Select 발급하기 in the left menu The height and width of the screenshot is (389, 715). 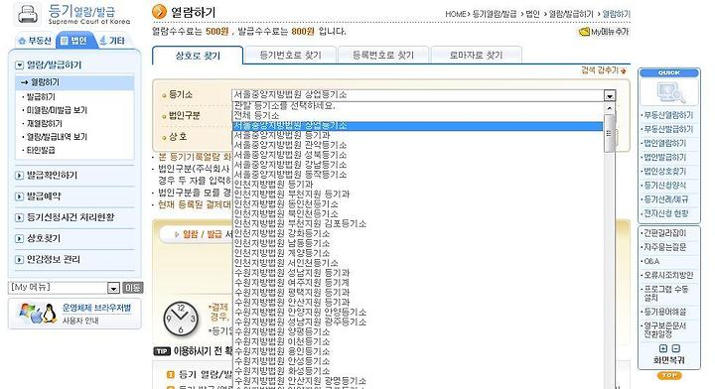(x=41, y=96)
